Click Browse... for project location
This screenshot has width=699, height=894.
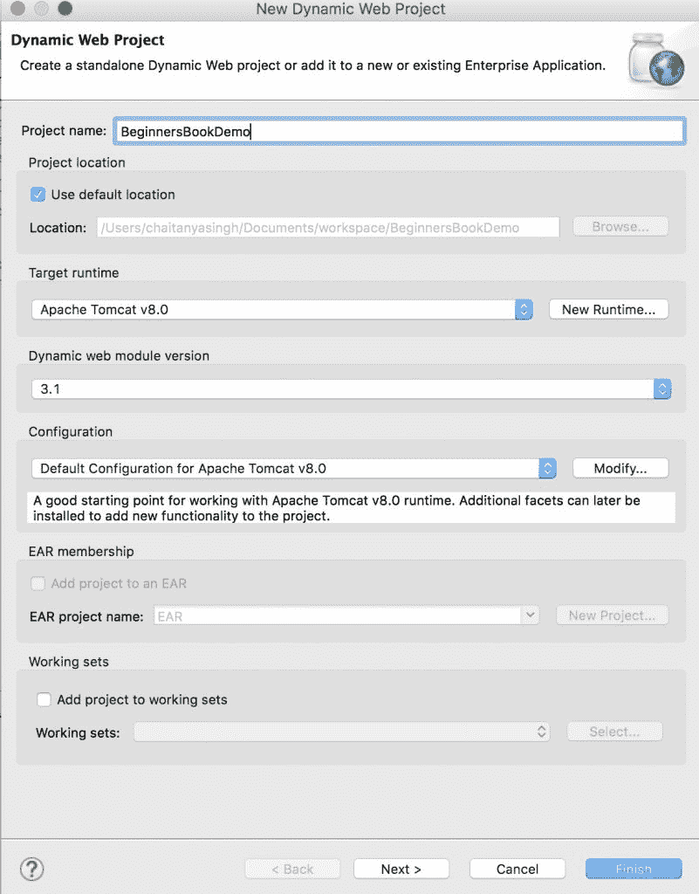620,227
